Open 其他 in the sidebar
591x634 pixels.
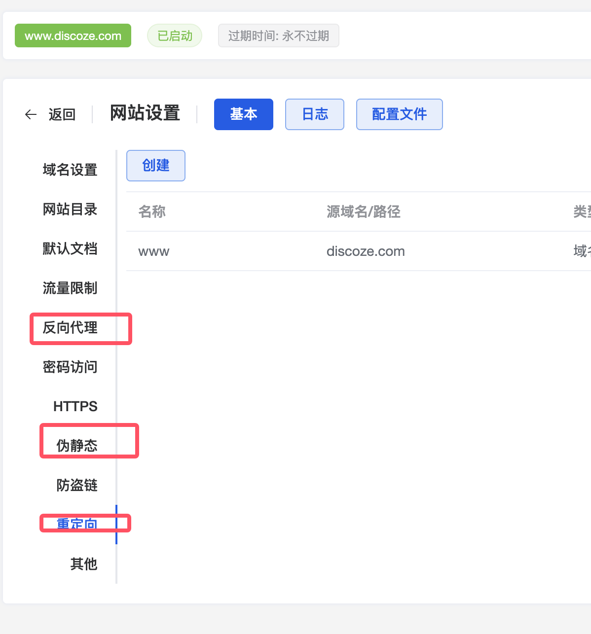click(83, 564)
